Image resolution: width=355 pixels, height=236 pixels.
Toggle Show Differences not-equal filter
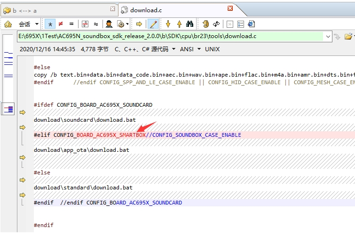point(61,24)
